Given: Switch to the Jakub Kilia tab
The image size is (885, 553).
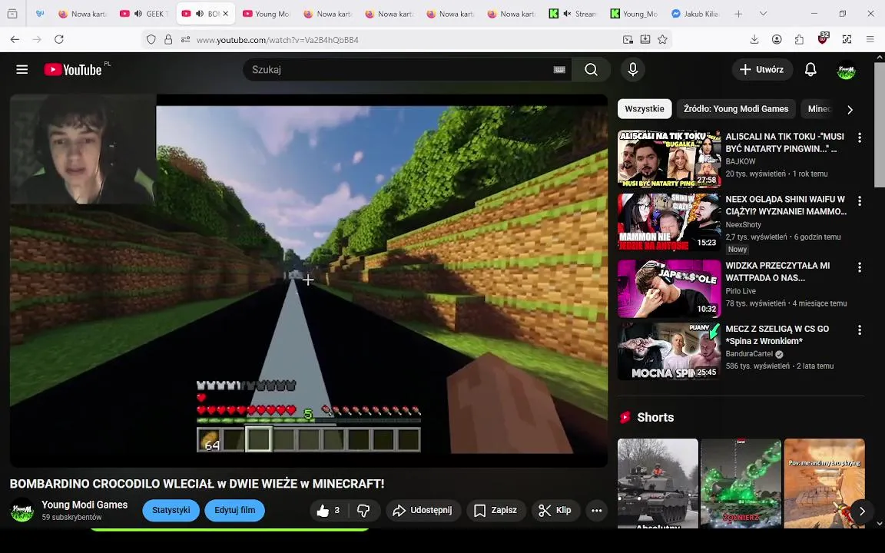Looking at the screenshot, I should click(695, 14).
